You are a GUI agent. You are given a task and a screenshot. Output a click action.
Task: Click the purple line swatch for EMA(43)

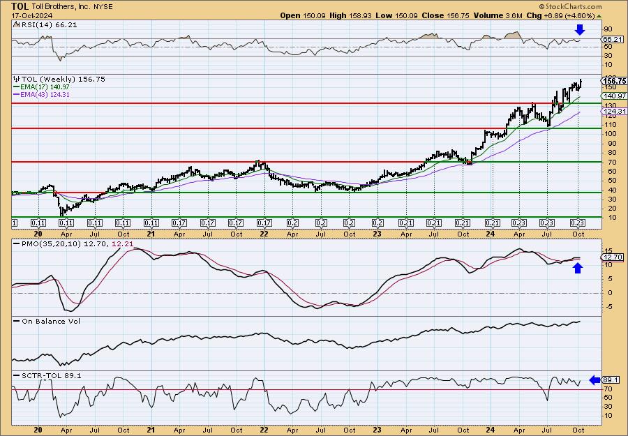click(16, 94)
